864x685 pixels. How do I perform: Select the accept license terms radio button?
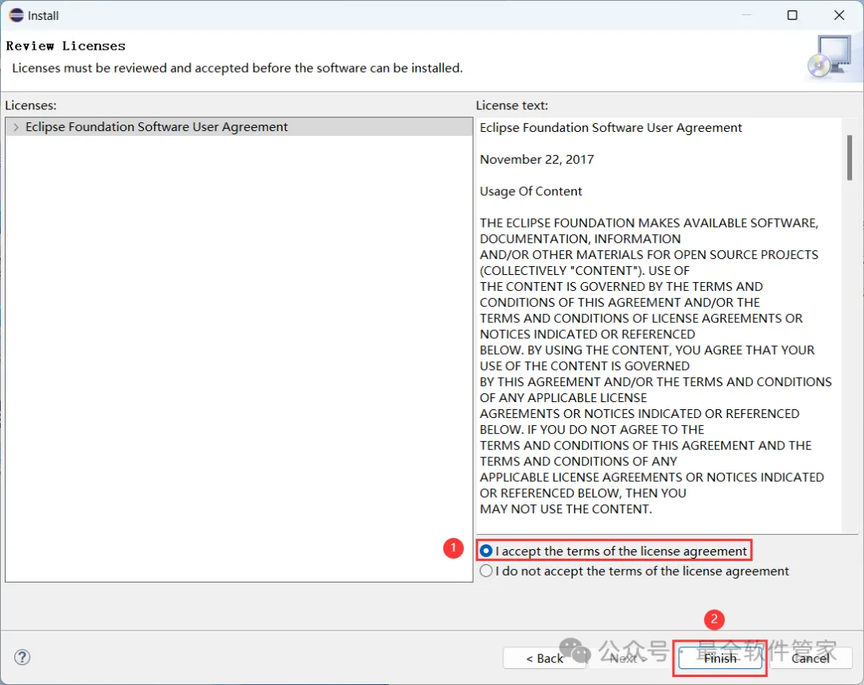pyautogui.click(x=486, y=551)
